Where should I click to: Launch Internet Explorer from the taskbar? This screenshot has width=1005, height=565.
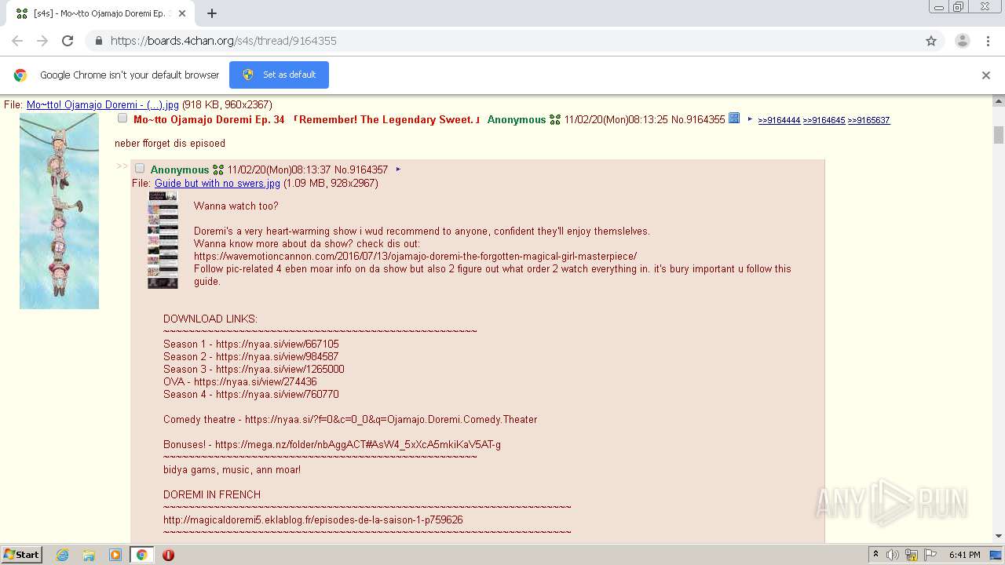[x=62, y=555]
